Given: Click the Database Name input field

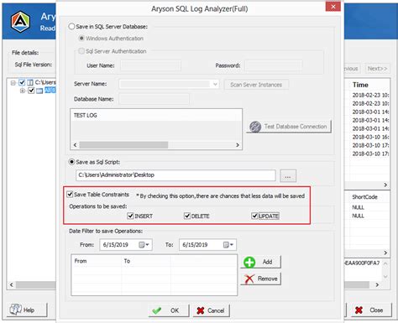Looking at the screenshot, I should 154,99.
